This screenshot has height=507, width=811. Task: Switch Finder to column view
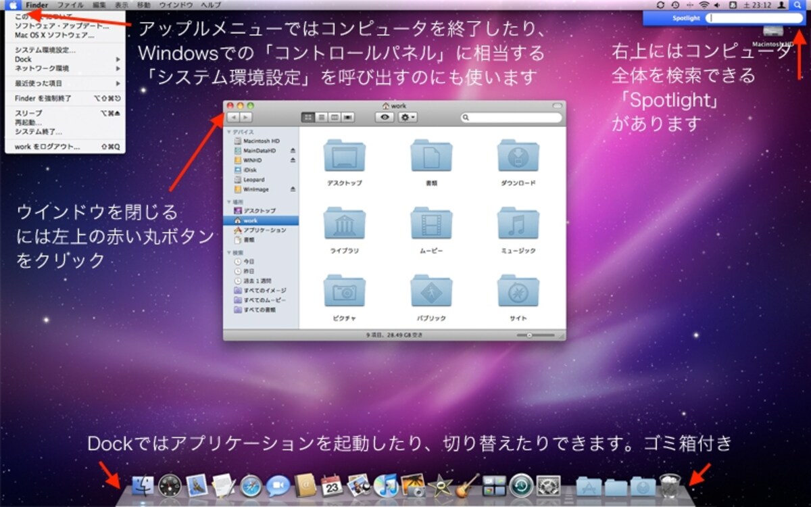(x=335, y=117)
